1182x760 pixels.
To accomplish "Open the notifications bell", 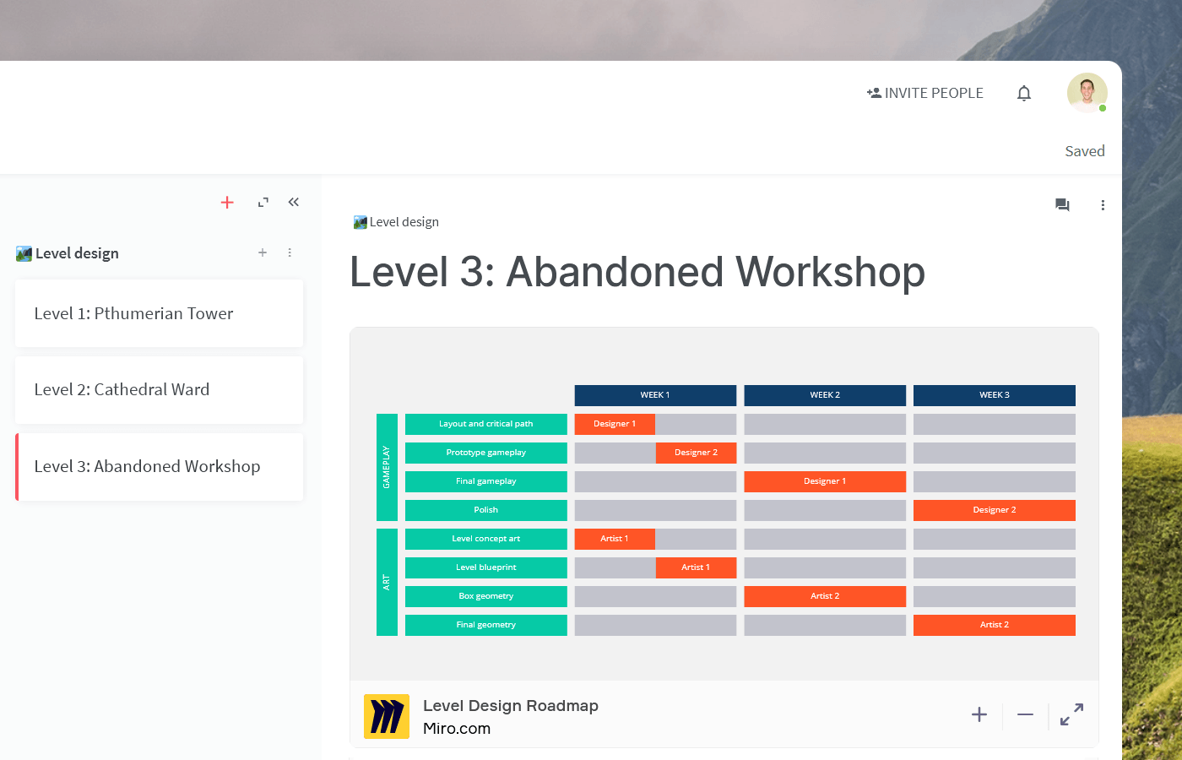I will pos(1024,93).
